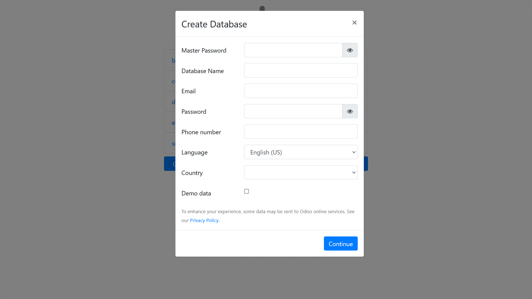The width and height of the screenshot is (532, 299).
Task: Click the Phone number input box
Action: tap(301, 132)
